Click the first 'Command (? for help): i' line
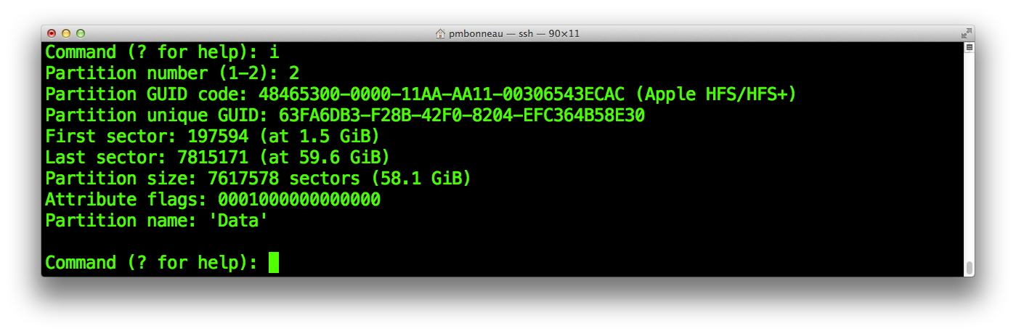This screenshot has height=334, width=1016. pos(162,52)
